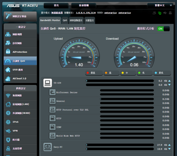
Task: Click the LAN house icon
Action: (x=8, y=104)
